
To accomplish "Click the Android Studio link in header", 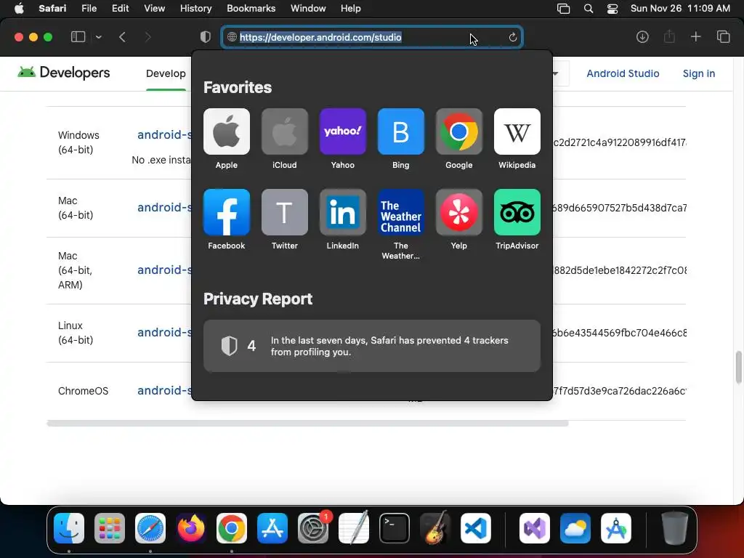I will click(623, 73).
